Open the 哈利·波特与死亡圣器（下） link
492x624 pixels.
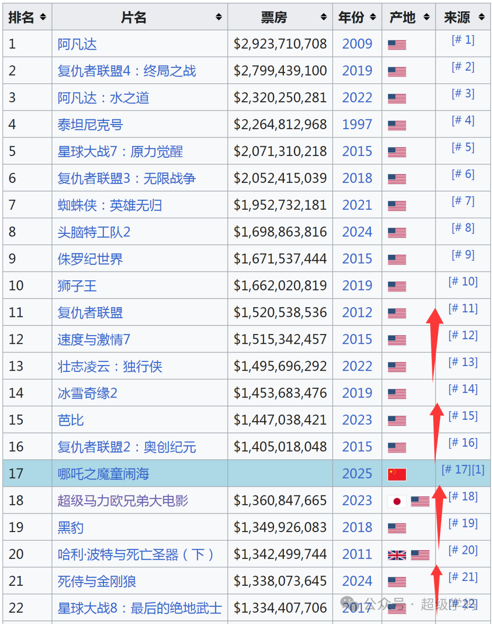135,555
